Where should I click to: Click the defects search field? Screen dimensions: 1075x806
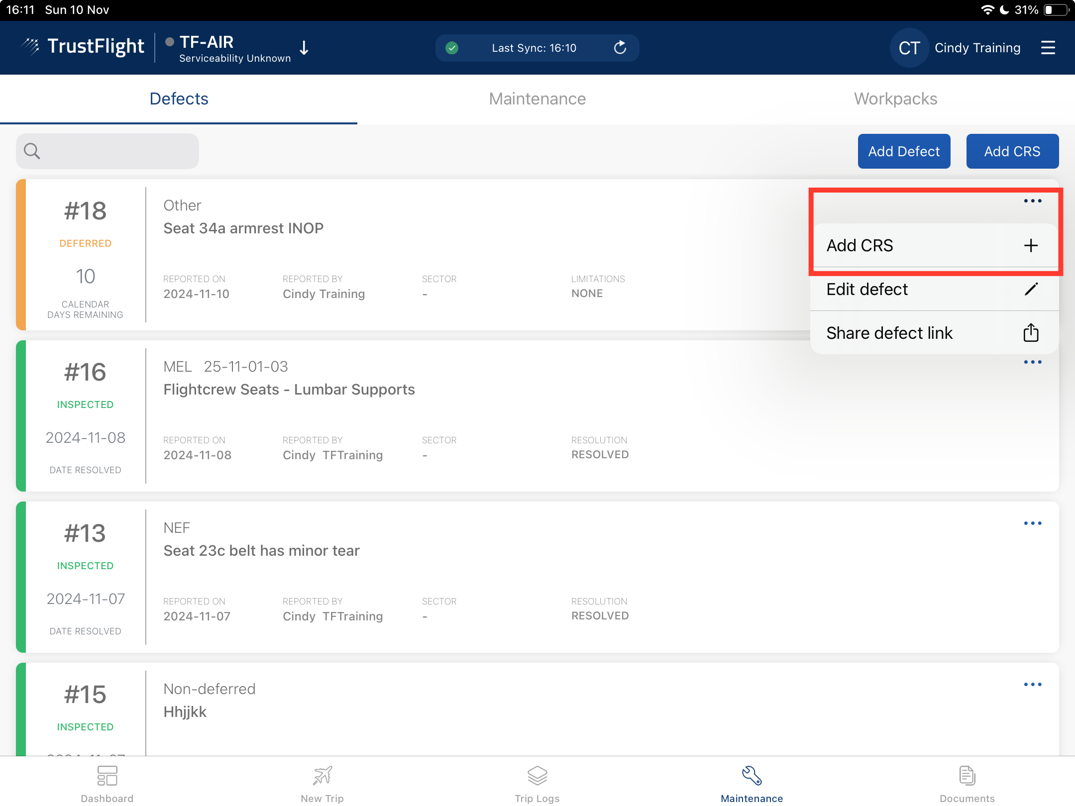tap(107, 151)
